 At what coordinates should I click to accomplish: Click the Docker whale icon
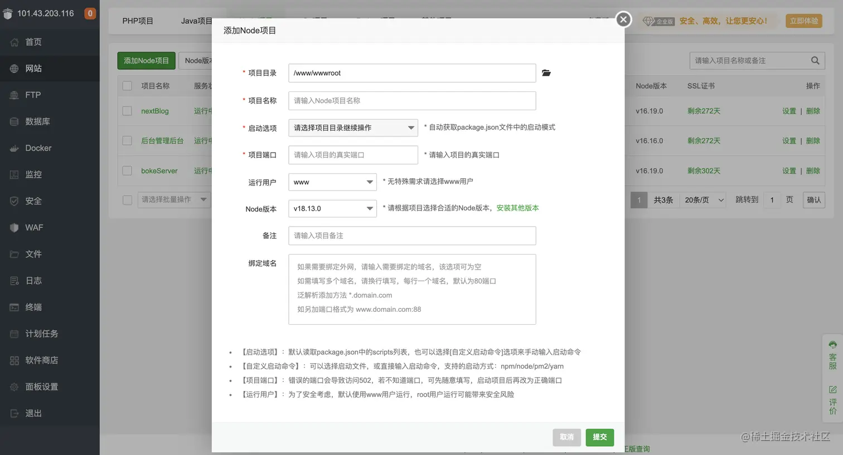pyautogui.click(x=14, y=148)
